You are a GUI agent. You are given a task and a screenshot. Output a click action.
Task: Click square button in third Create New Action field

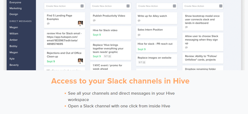point(174,6)
